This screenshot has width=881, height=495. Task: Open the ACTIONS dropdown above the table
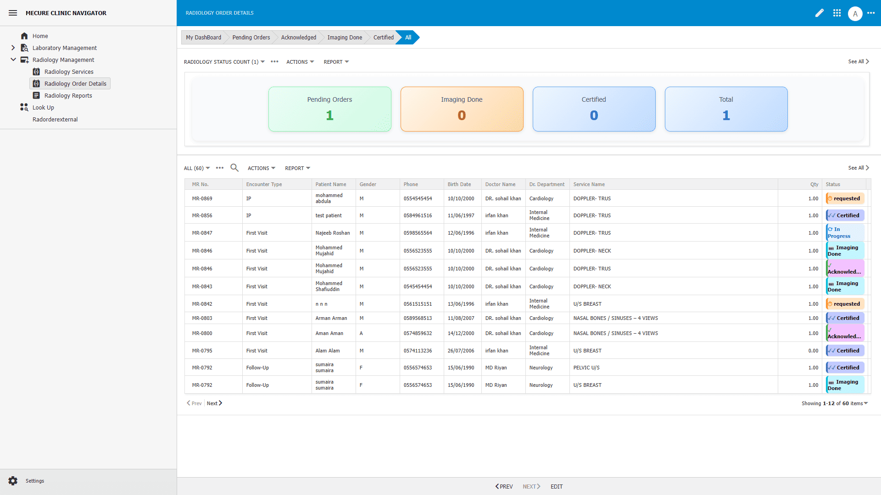point(261,168)
